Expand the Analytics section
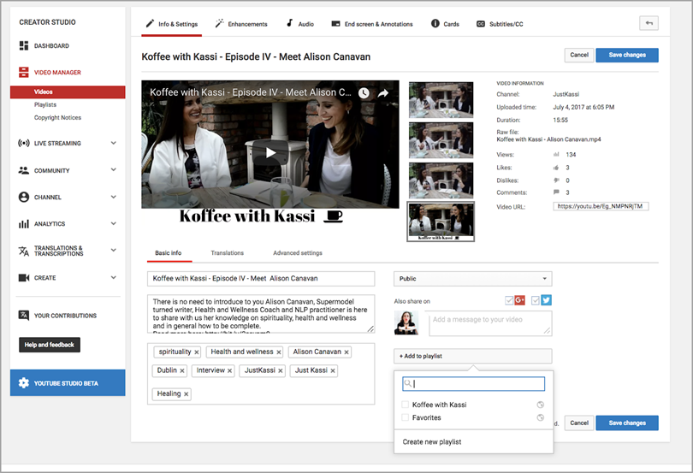The width and height of the screenshot is (693, 473). coord(114,224)
